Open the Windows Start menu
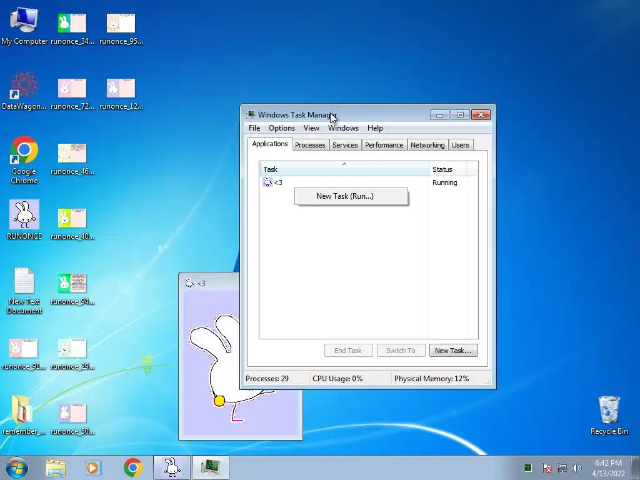This screenshot has height=480, width=640. [17, 467]
